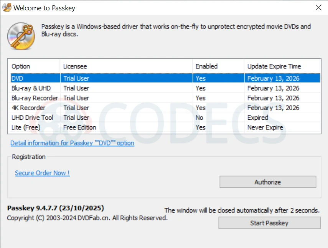Sort by Update Expire Time header
328x248 pixels.
pyautogui.click(x=274, y=66)
